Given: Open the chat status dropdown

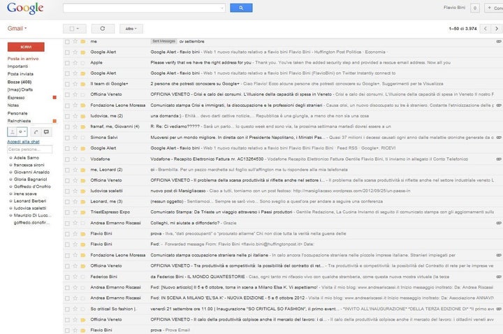Looking at the screenshot, I should coord(22,132).
